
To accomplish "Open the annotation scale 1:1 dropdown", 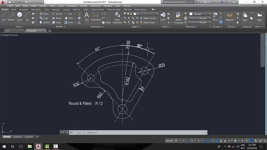I will pyautogui.click(x=230, y=141).
